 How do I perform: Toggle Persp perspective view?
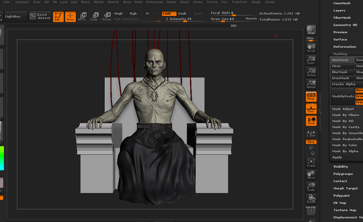click(x=311, y=96)
